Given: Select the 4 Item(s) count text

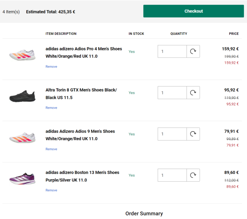Looking at the screenshot, I should [11, 12].
